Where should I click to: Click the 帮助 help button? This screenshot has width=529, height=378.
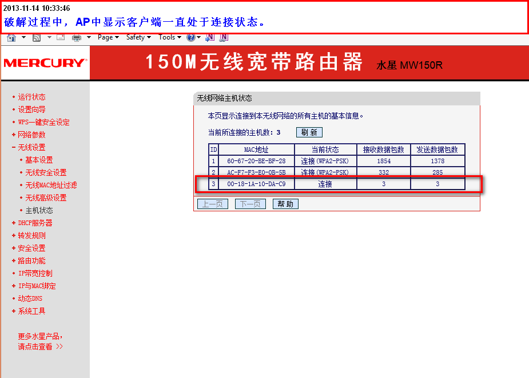[x=285, y=204]
